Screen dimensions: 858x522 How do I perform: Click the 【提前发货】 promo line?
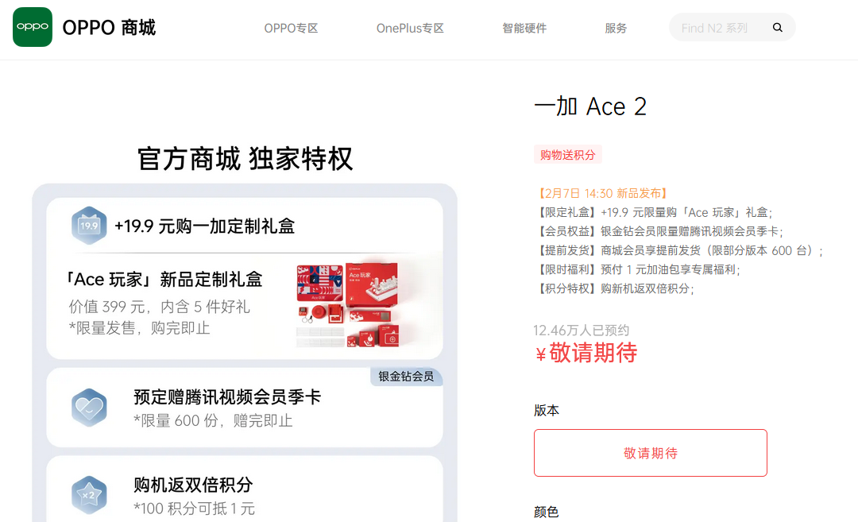pos(679,250)
